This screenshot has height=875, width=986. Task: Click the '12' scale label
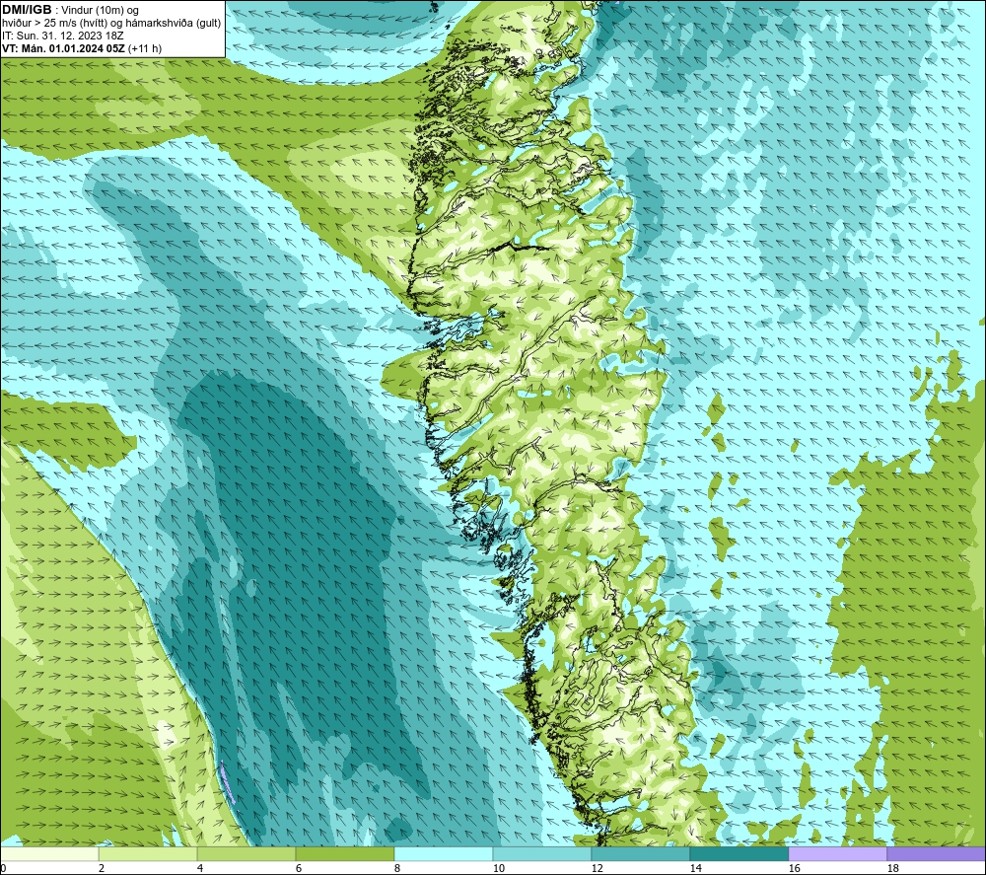(x=598, y=869)
